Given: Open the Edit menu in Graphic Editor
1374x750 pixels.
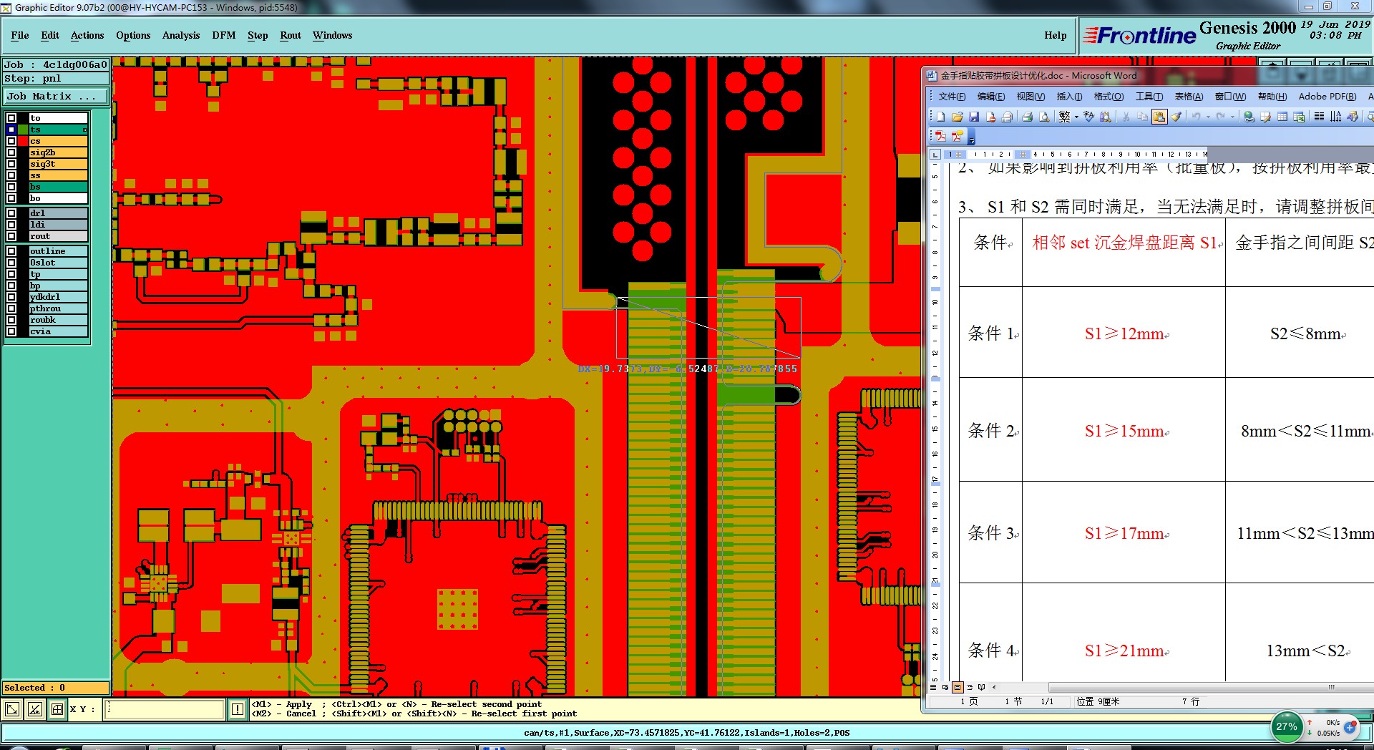Looking at the screenshot, I should [x=50, y=35].
